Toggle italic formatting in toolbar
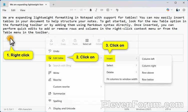The image size is (188, 112). tap(96, 10)
